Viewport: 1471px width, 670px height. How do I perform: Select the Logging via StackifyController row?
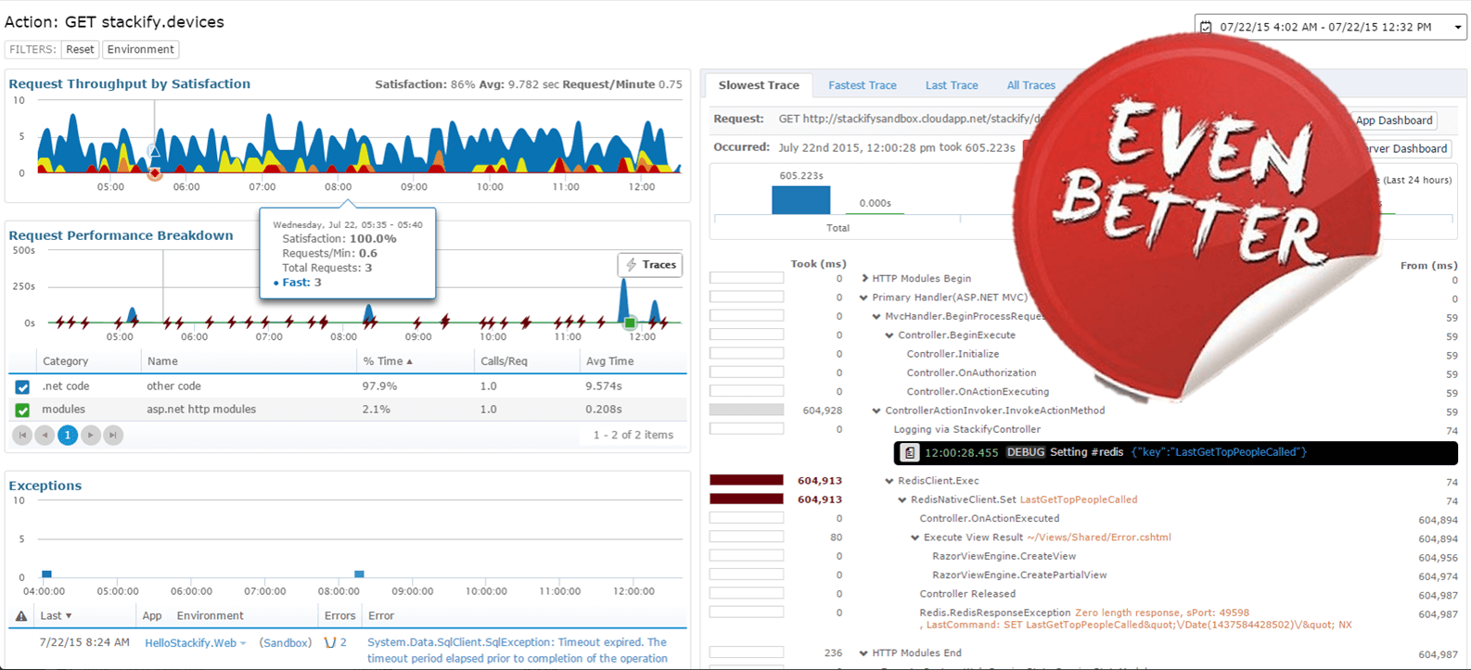pos(966,429)
